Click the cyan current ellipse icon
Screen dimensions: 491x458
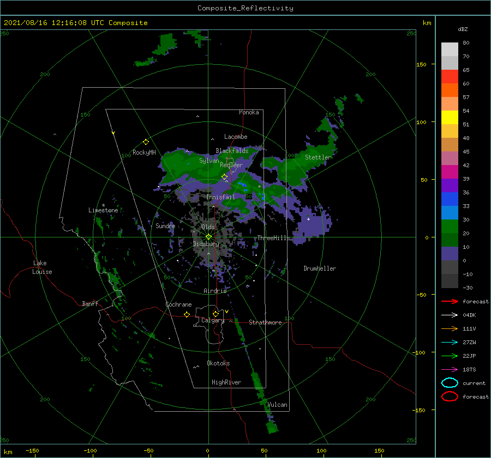[450, 383]
